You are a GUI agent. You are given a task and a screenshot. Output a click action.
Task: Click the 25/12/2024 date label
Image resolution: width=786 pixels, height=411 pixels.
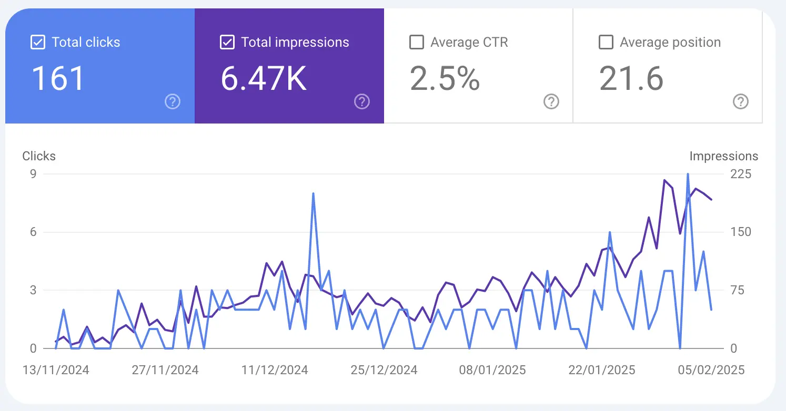tap(384, 370)
